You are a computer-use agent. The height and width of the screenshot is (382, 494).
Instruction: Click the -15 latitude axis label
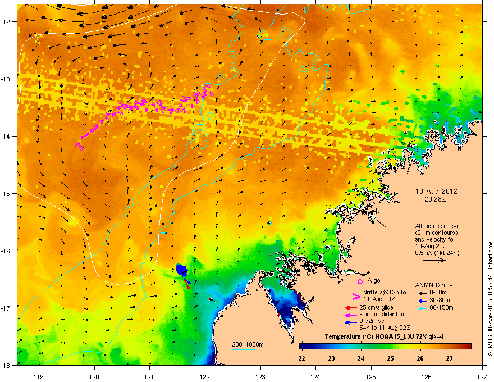[x=6, y=193]
